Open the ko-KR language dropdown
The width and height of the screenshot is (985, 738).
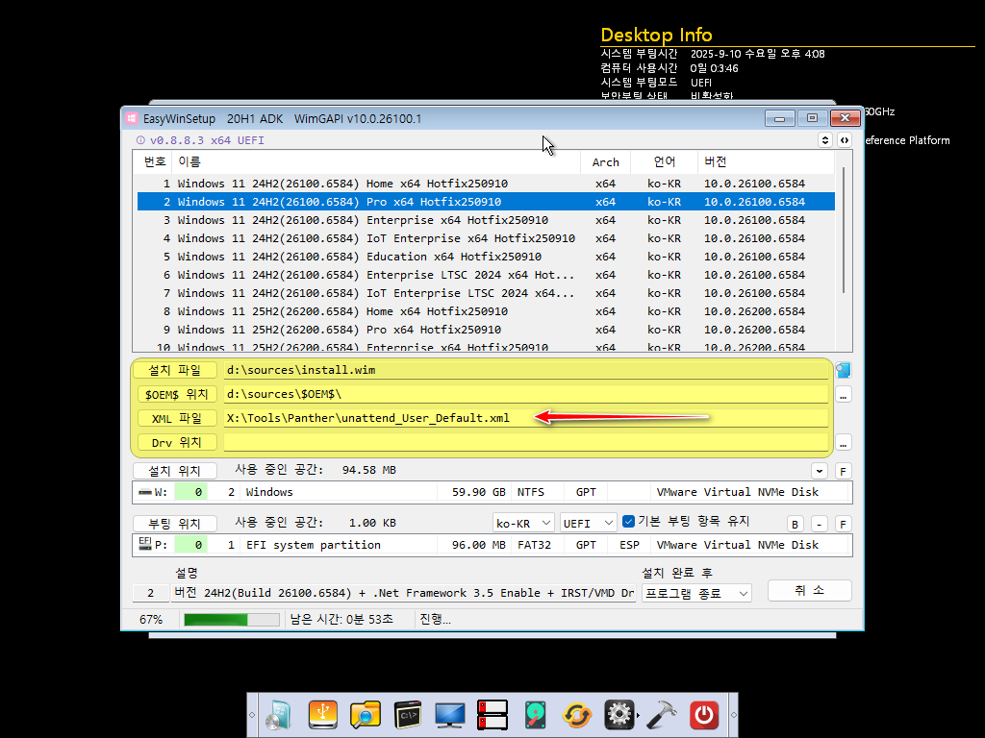pyautogui.click(x=522, y=523)
